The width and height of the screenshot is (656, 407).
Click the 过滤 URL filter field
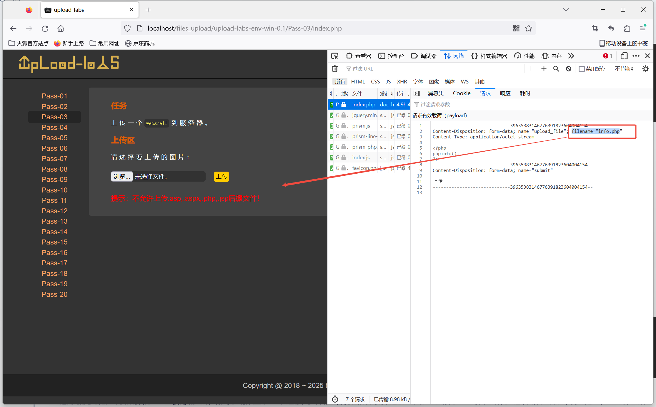432,69
